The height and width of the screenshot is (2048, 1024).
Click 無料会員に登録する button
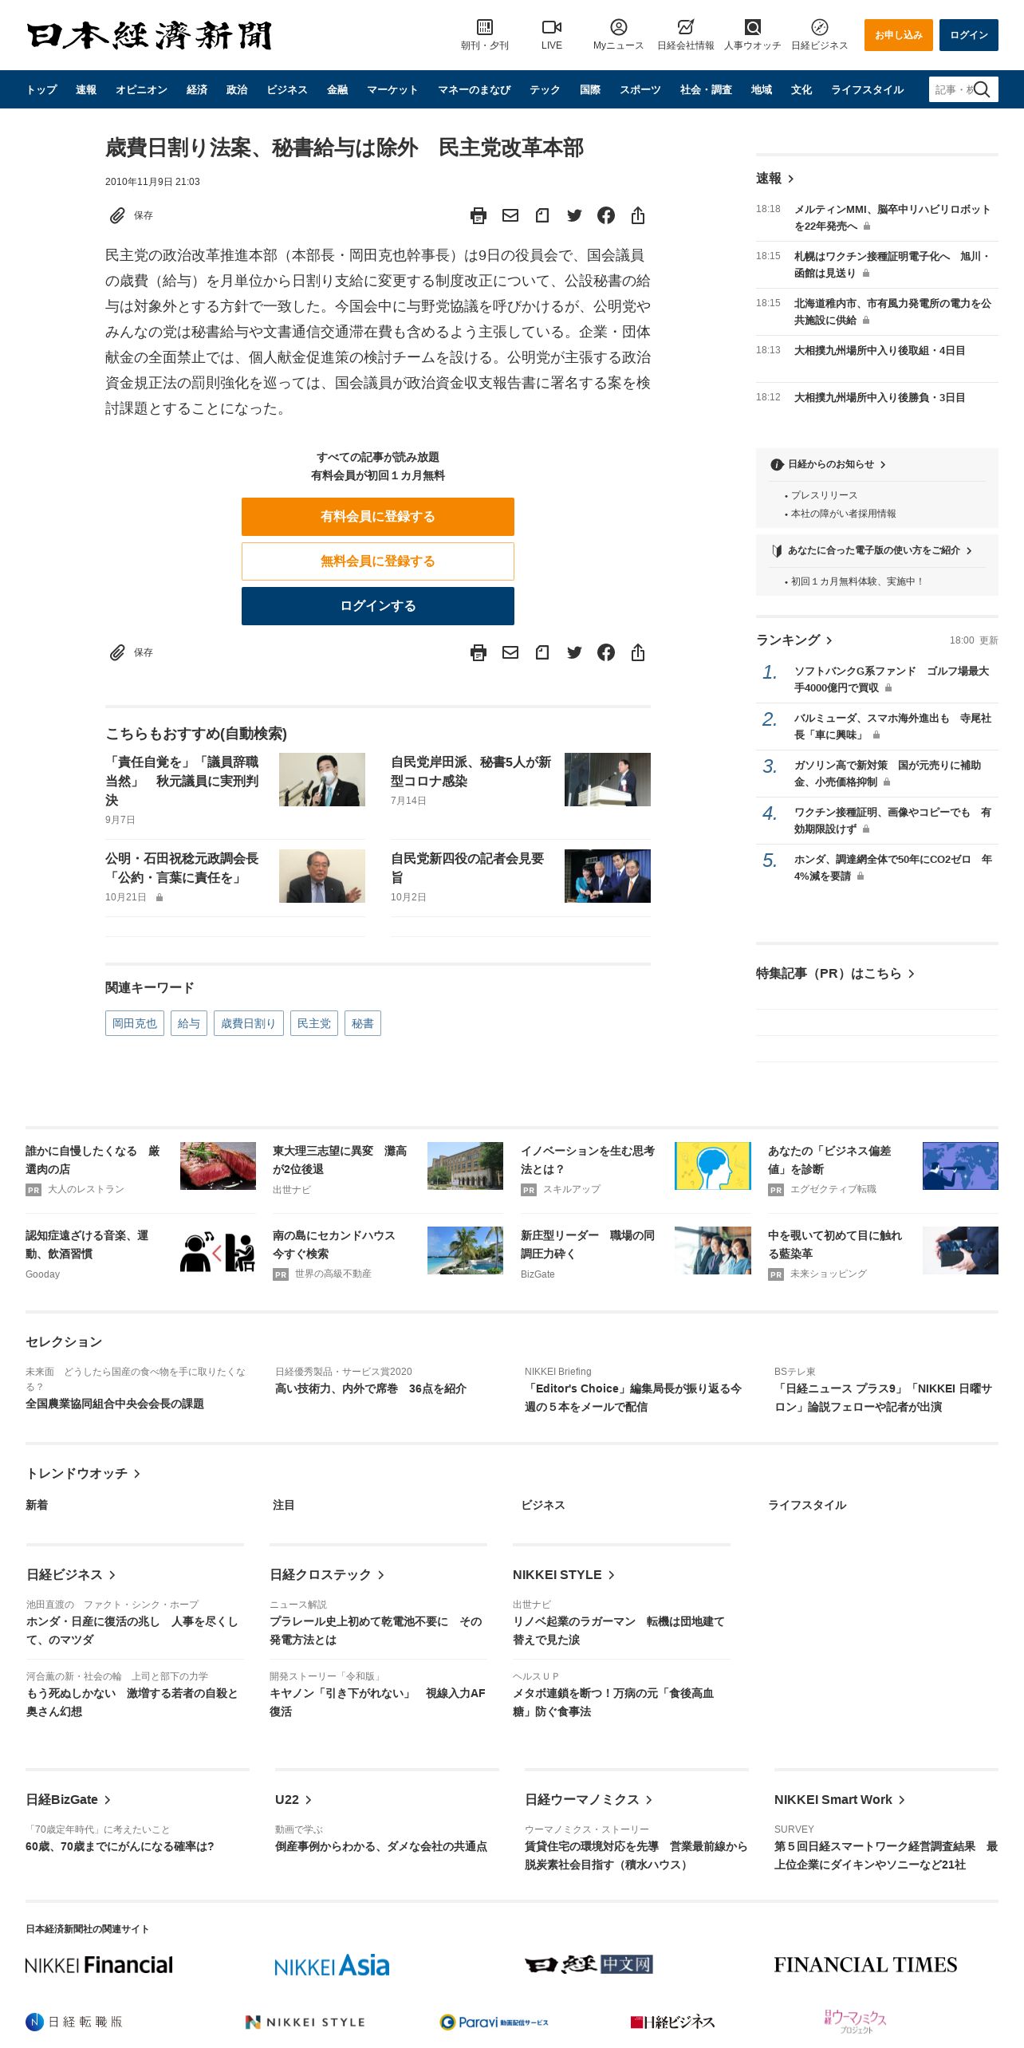(x=378, y=561)
